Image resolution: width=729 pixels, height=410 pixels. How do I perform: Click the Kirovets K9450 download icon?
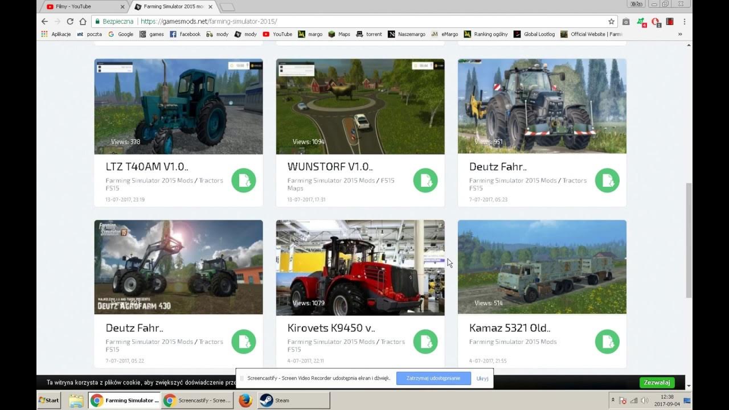(425, 342)
